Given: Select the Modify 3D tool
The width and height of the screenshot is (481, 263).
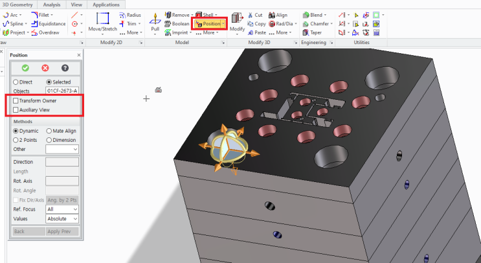Looking at the screenshot, I should (x=237, y=22).
